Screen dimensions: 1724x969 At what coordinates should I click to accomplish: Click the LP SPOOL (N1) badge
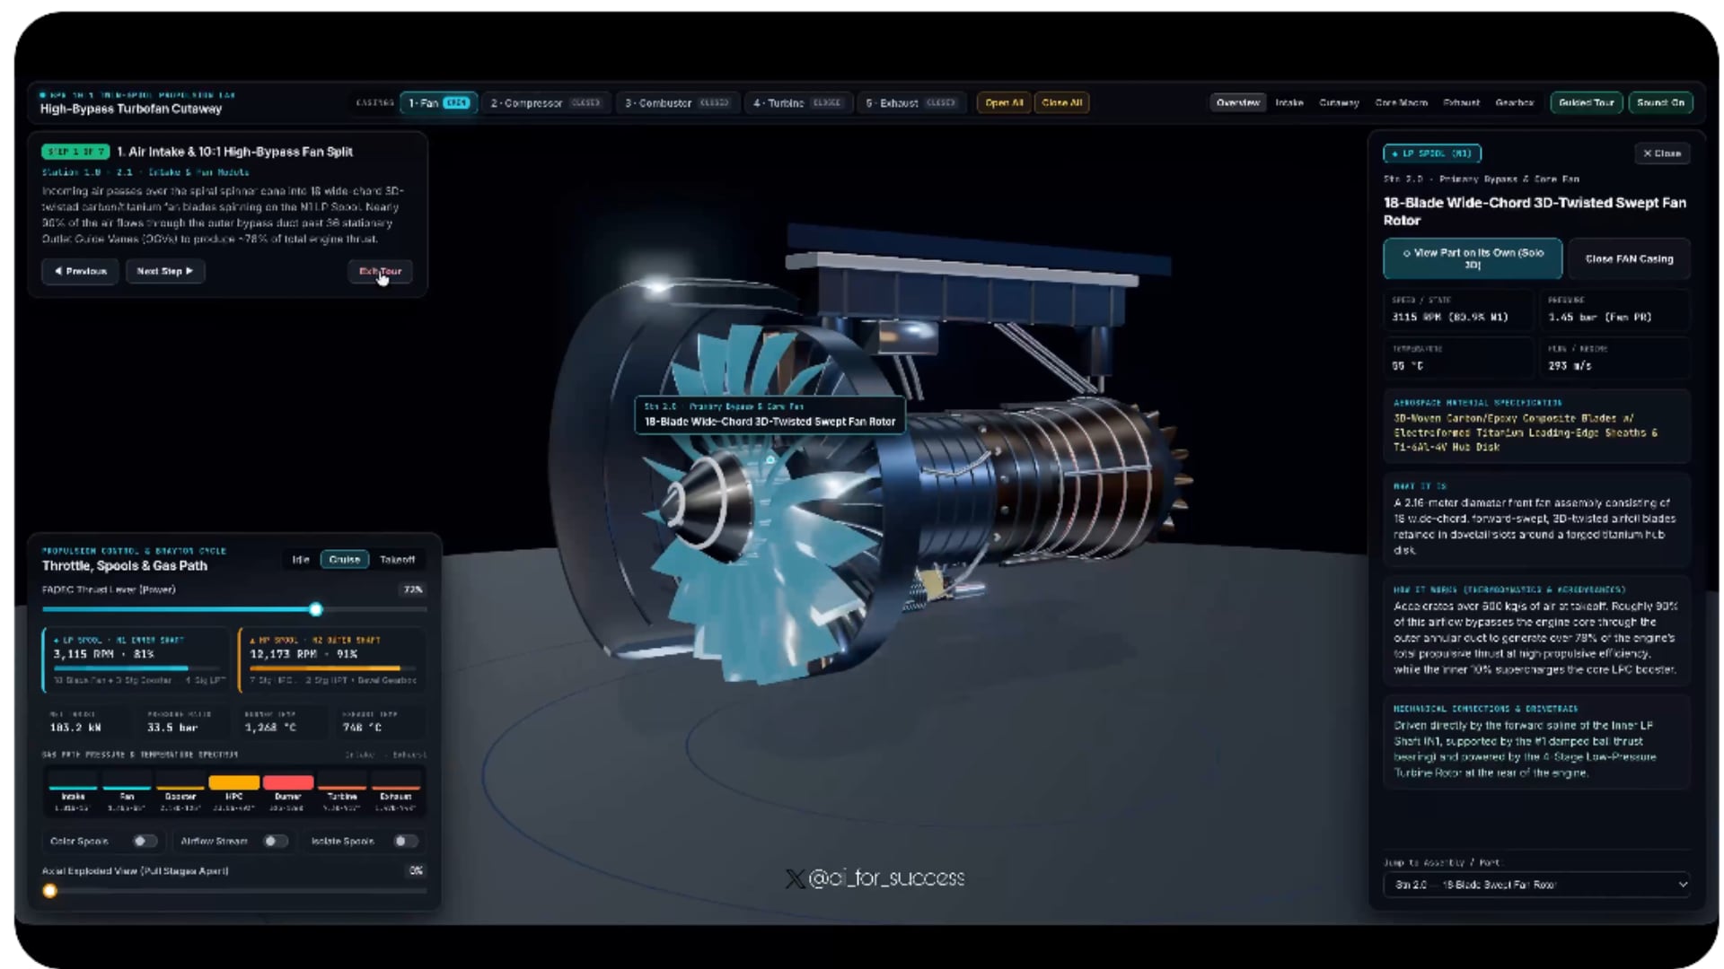pos(1431,153)
